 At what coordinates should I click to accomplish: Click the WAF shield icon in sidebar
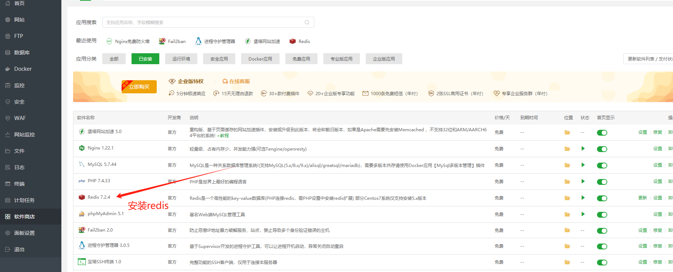(x=8, y=118)
